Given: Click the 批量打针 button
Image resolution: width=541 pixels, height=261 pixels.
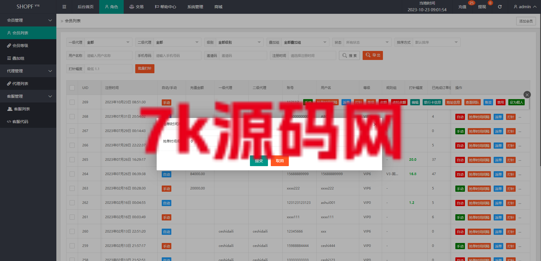Looking at the screenshot, I should point(145,68).
